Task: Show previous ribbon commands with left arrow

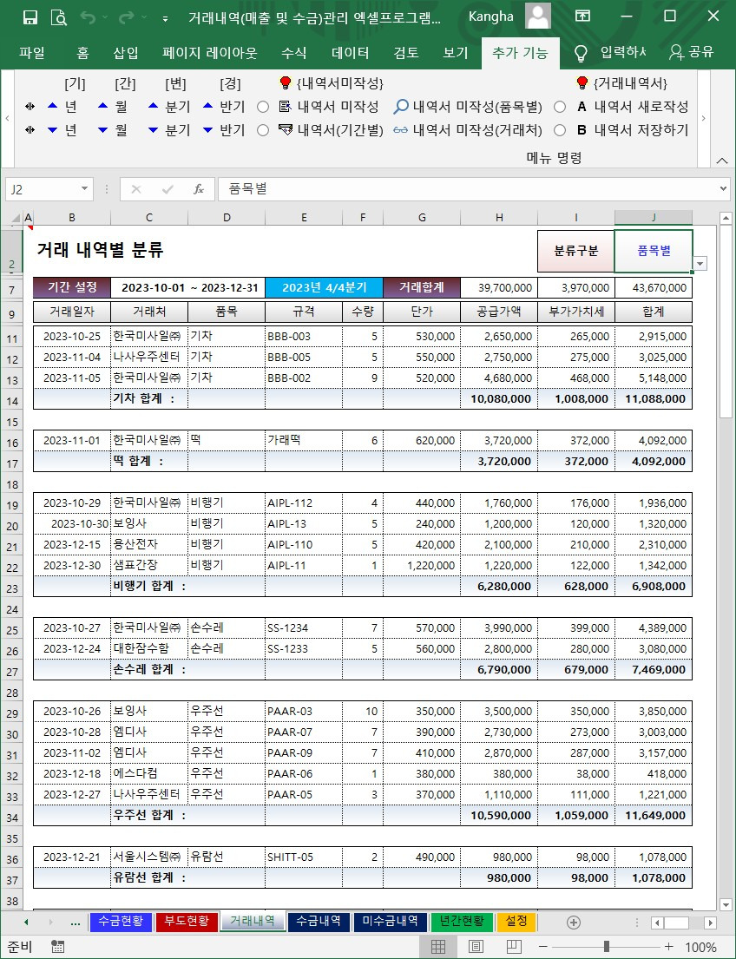Action: click(7, 118)
